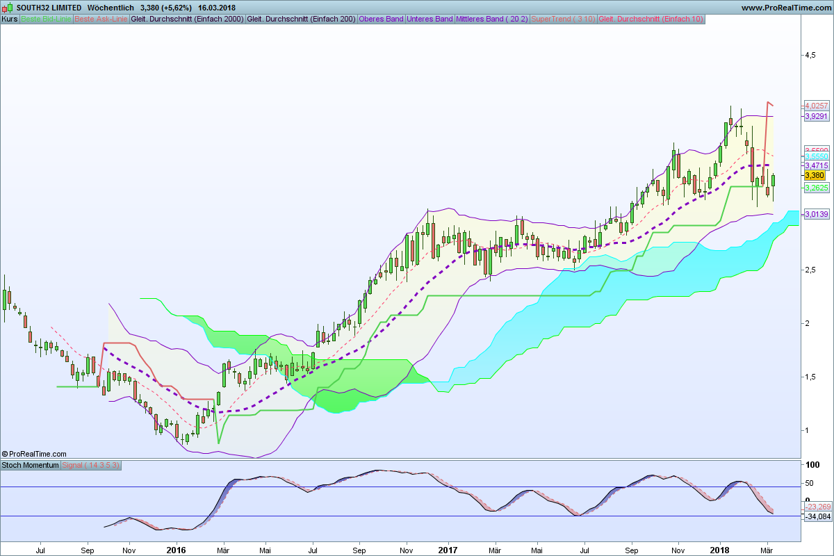The height and width of the screenshot is (556, 834).
Task: Select Mittleres Band (20 2) legend label
Action: click(x=492, y=19)
